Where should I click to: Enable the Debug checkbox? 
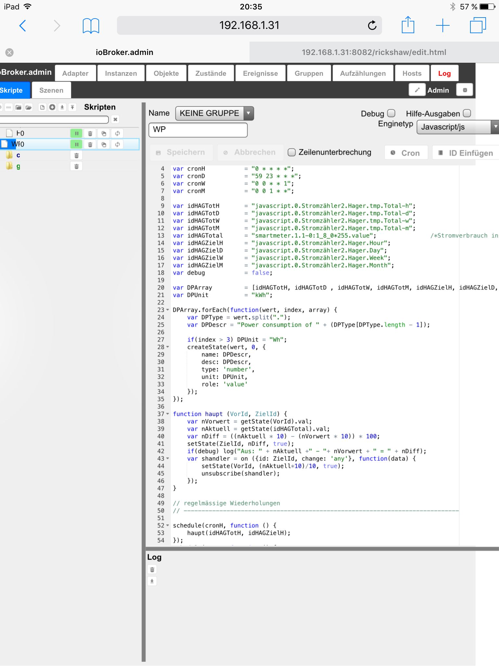pos(391,113)
